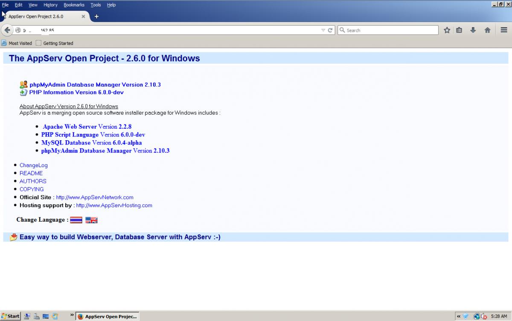Click the second quick launch server icon
The width and height of the screenshot is (512, 321).
(37, 316)
